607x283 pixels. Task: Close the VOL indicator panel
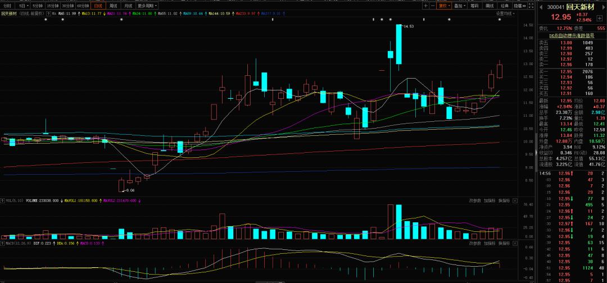514,200
